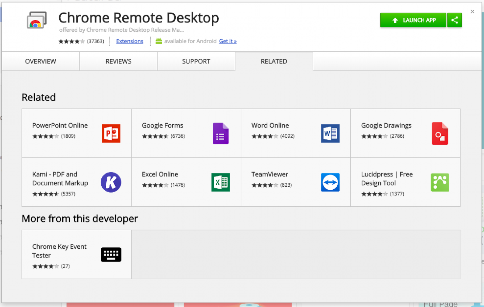The image size is (484, 307).
Task: Close the app details dialog
Action: 472,12
